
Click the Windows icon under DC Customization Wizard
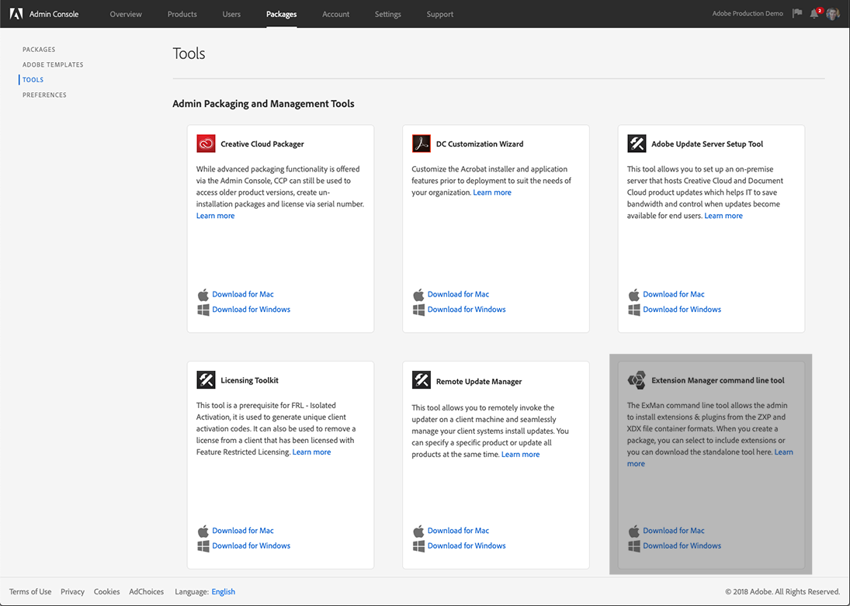[418, 310]
